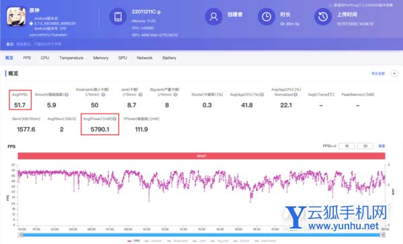The image size is (403, 244).
Task: Open the Battery tab
Action: click(169, 58)
